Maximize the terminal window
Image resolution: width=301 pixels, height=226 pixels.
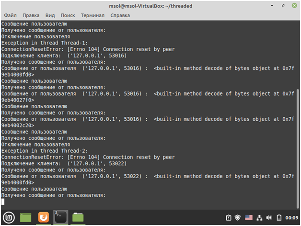(x=283, y=6)
